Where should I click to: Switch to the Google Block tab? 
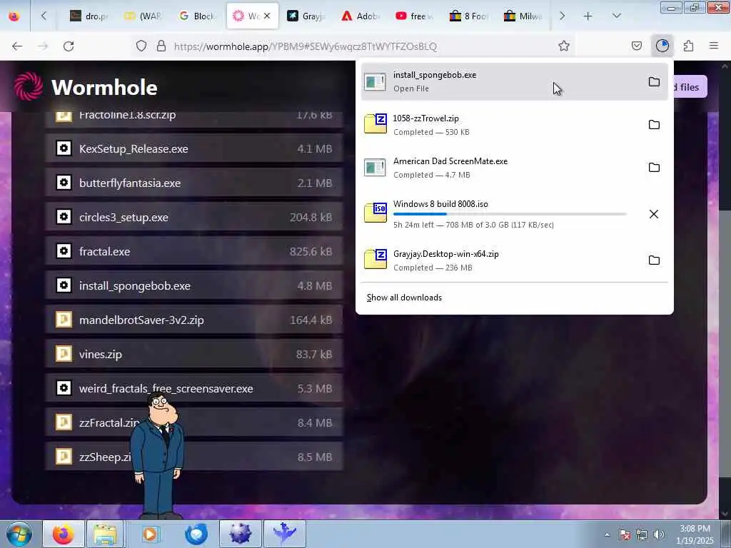coord(198,16)
